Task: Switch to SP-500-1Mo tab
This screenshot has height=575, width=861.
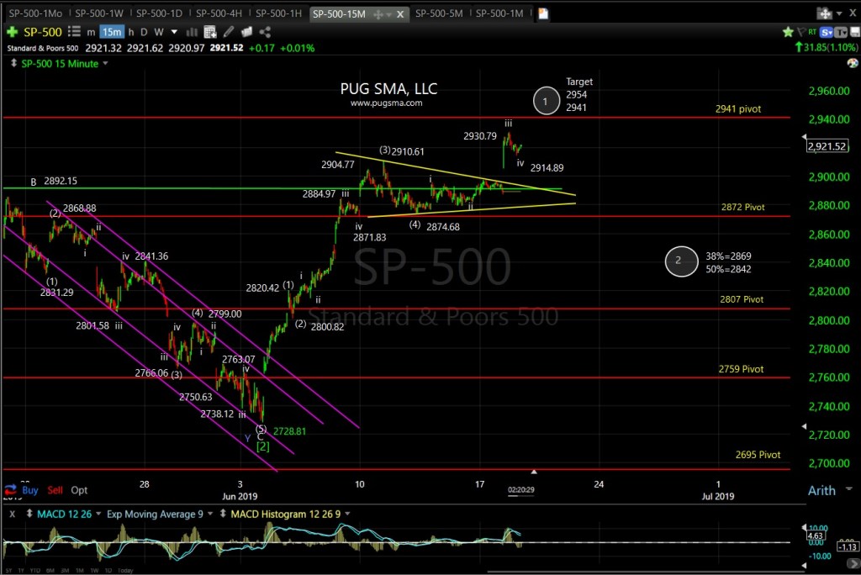Action: tap(35, 13)
